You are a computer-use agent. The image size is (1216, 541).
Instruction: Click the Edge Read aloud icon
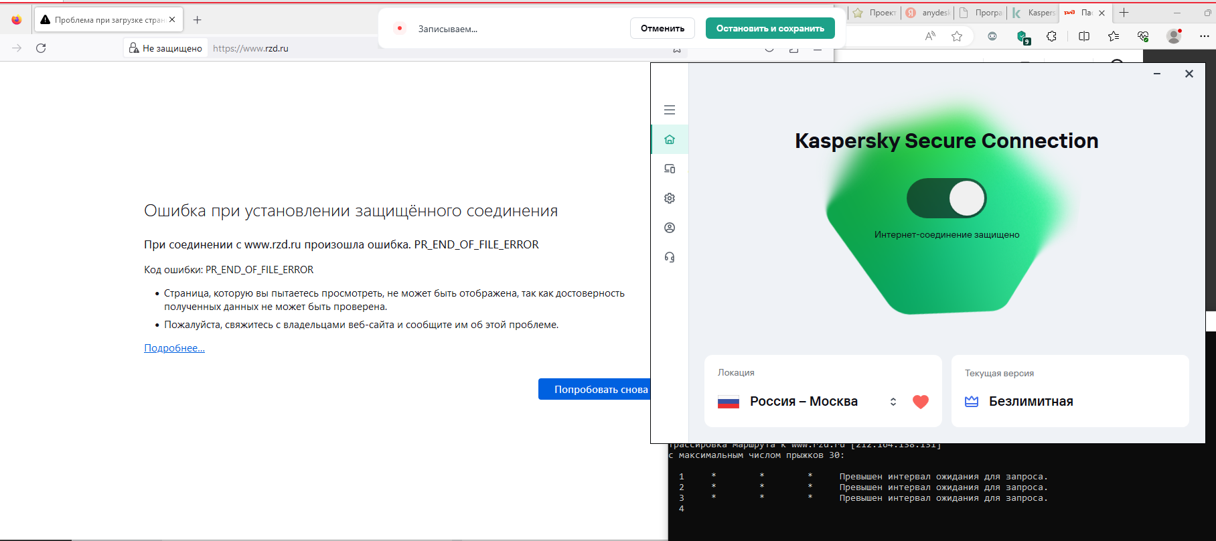pos(930,36)
